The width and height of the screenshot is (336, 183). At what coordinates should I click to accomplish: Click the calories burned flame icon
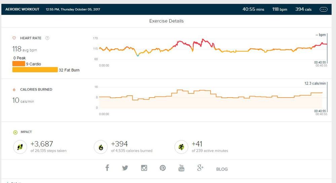pos(14,90)
